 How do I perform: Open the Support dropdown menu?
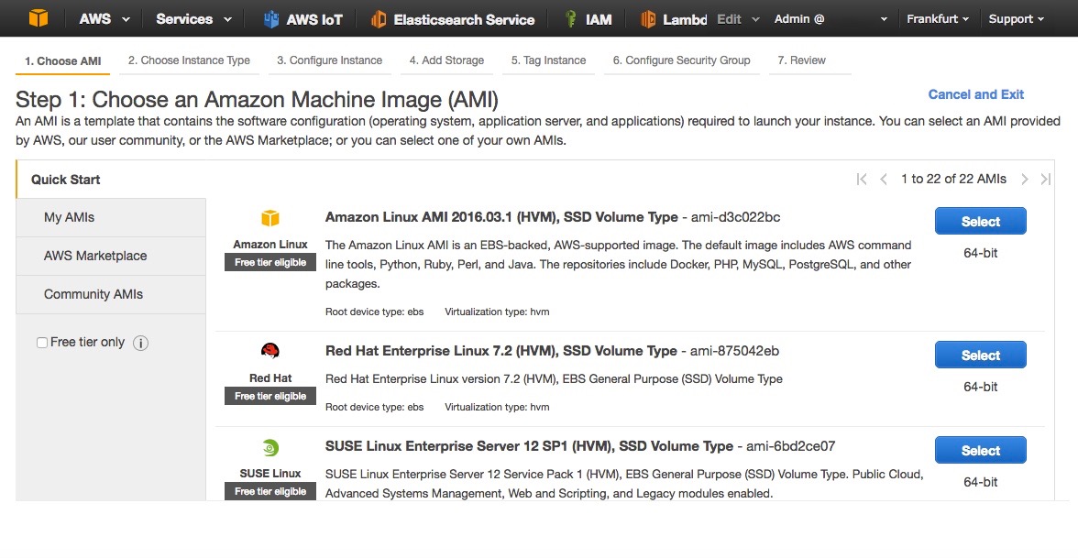pos(1016,19)
